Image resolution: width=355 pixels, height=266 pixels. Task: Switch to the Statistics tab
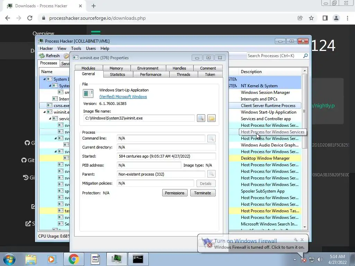click(x=118, y=74)
